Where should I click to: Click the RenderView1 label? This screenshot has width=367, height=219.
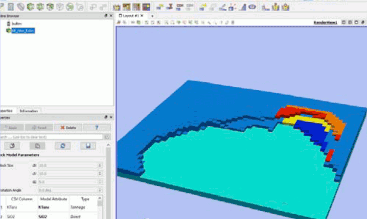pos(325,22)
